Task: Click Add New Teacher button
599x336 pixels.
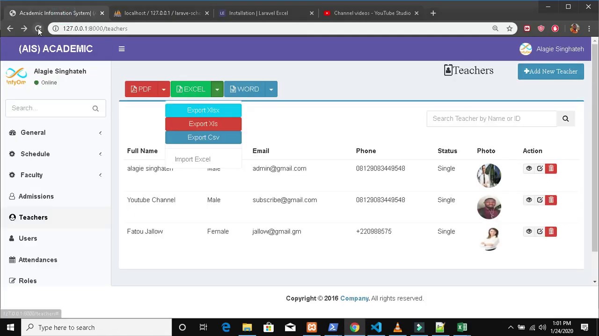Action: (x=551, y=71)
